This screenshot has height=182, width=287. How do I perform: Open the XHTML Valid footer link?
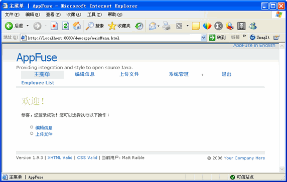click(60, 157)
